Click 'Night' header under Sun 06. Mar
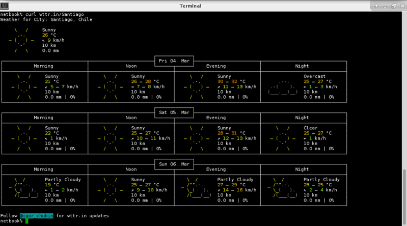The height and width of the screenshot is (226, 407). 302,169
